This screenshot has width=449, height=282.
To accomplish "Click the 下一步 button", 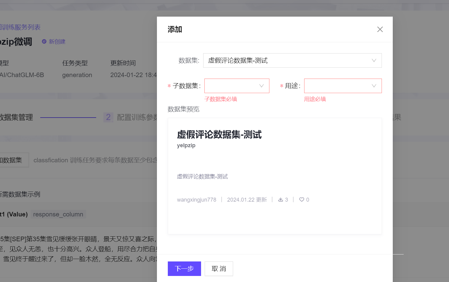I will [184, 269].
